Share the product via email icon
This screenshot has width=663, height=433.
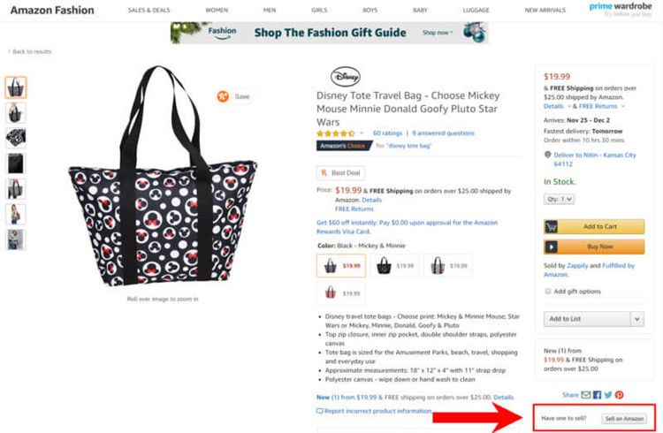pyautogui.click(x=586, y=394)
